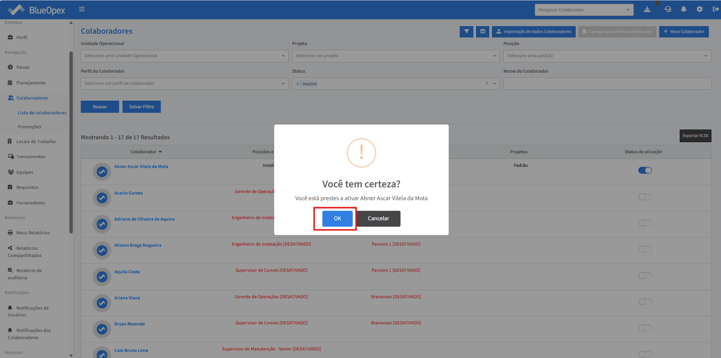Toggle activation for Ariana Viana
Viewport: 721px width, 358px height.
coord(645,302)
